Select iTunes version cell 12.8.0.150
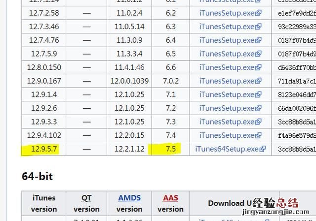Viewport: 316px width, 221px height. (44, 67)
